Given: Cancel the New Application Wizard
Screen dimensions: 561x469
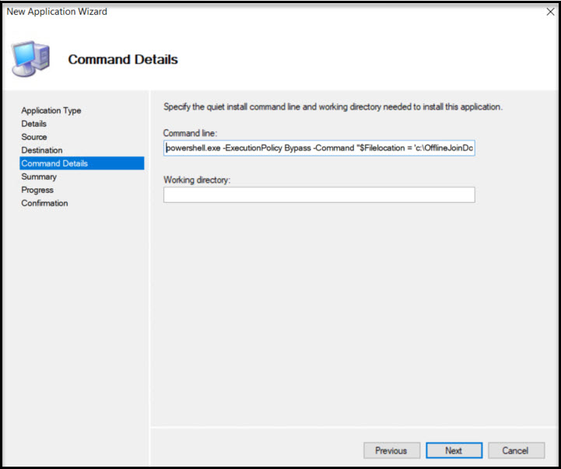Looking at the screenshot, I should pyautogui.click(x=516, y=450).
